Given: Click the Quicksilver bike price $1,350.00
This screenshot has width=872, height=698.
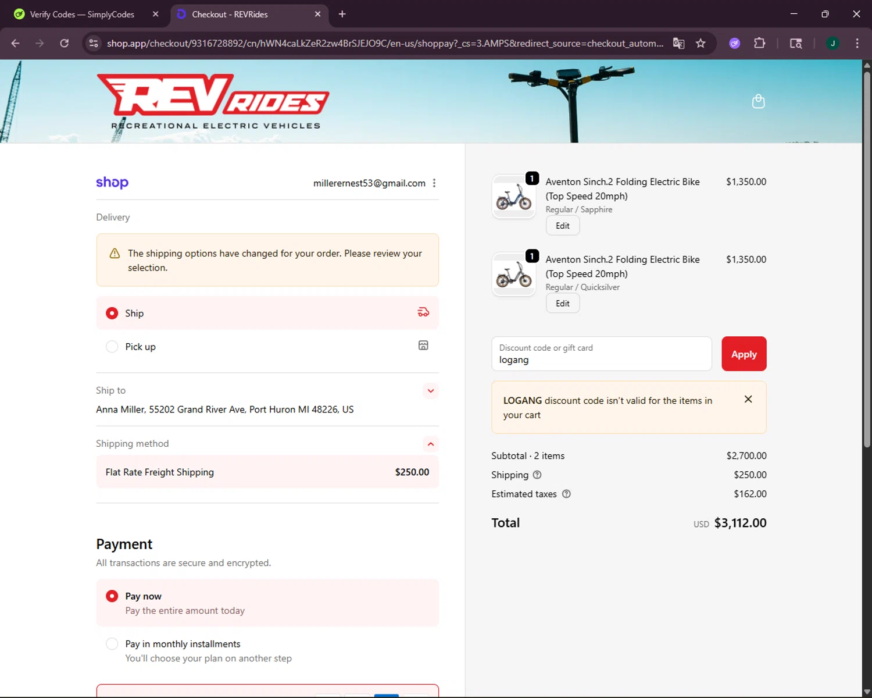Looking at the screenshot, I should point(746,259).
